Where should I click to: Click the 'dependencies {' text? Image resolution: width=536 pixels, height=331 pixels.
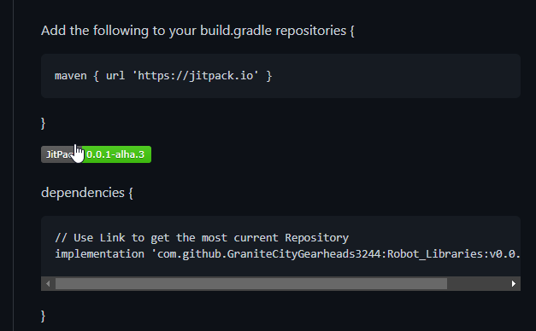tap(87, 193)
